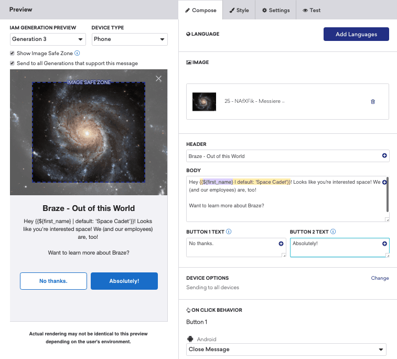Click the plus icon in Button 1 Text
This screenshot has height=359, width=397.
pos(281,244)
